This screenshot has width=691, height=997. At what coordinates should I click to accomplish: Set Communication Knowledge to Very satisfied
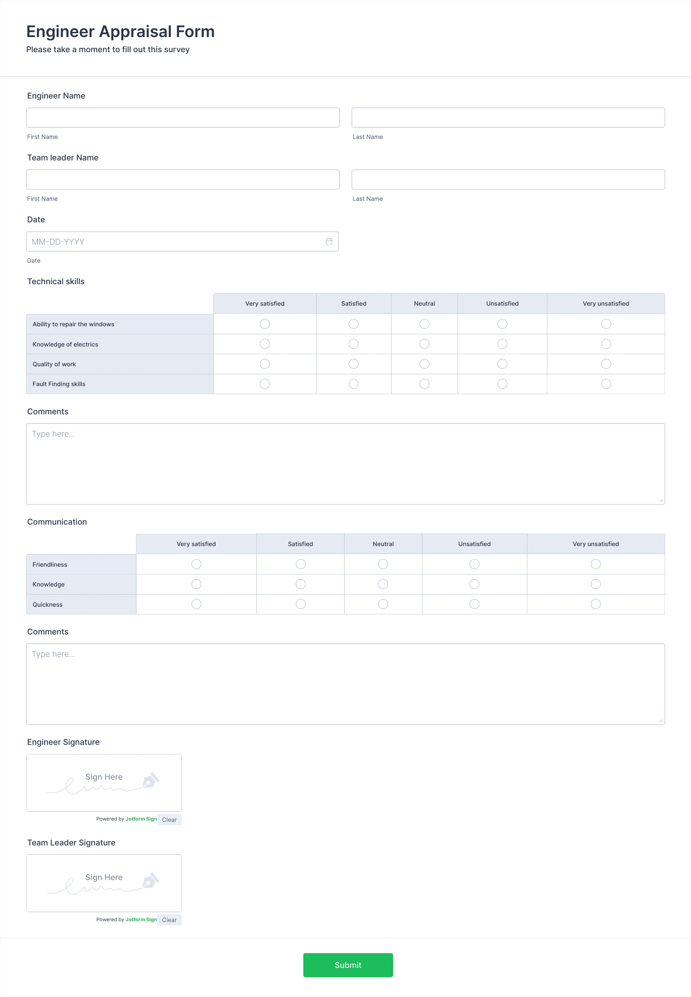point(196,584)
